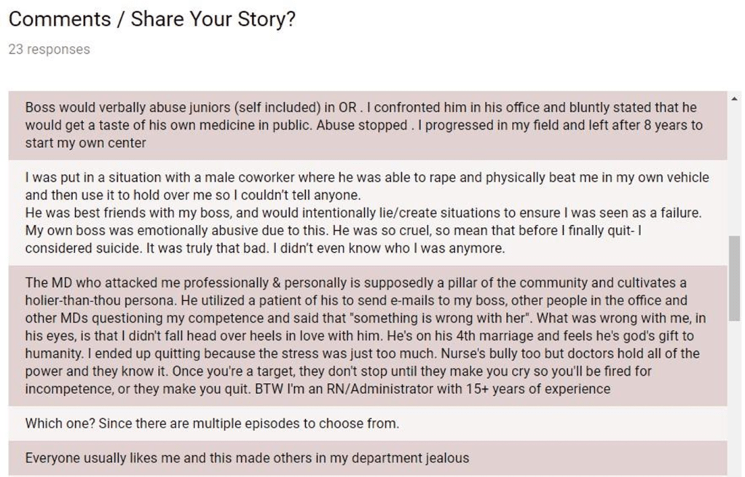Click the '23 responses' count text
745x477 pixels.
click(x=50, y=50)
